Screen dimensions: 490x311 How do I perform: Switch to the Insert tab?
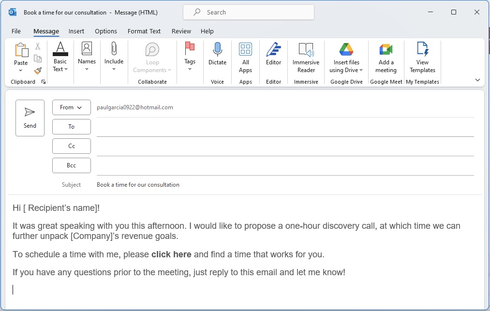point(76,31)
